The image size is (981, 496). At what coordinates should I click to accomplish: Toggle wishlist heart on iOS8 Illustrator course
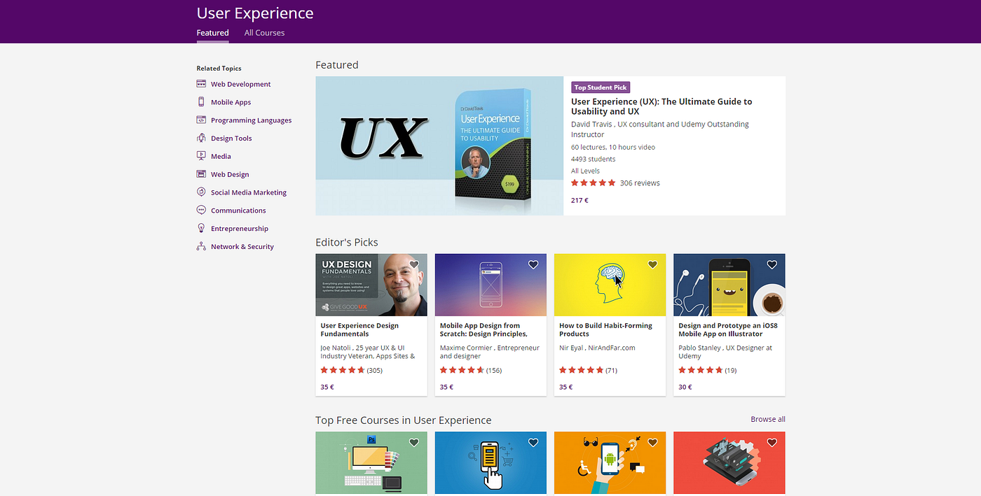coord(771,264)
